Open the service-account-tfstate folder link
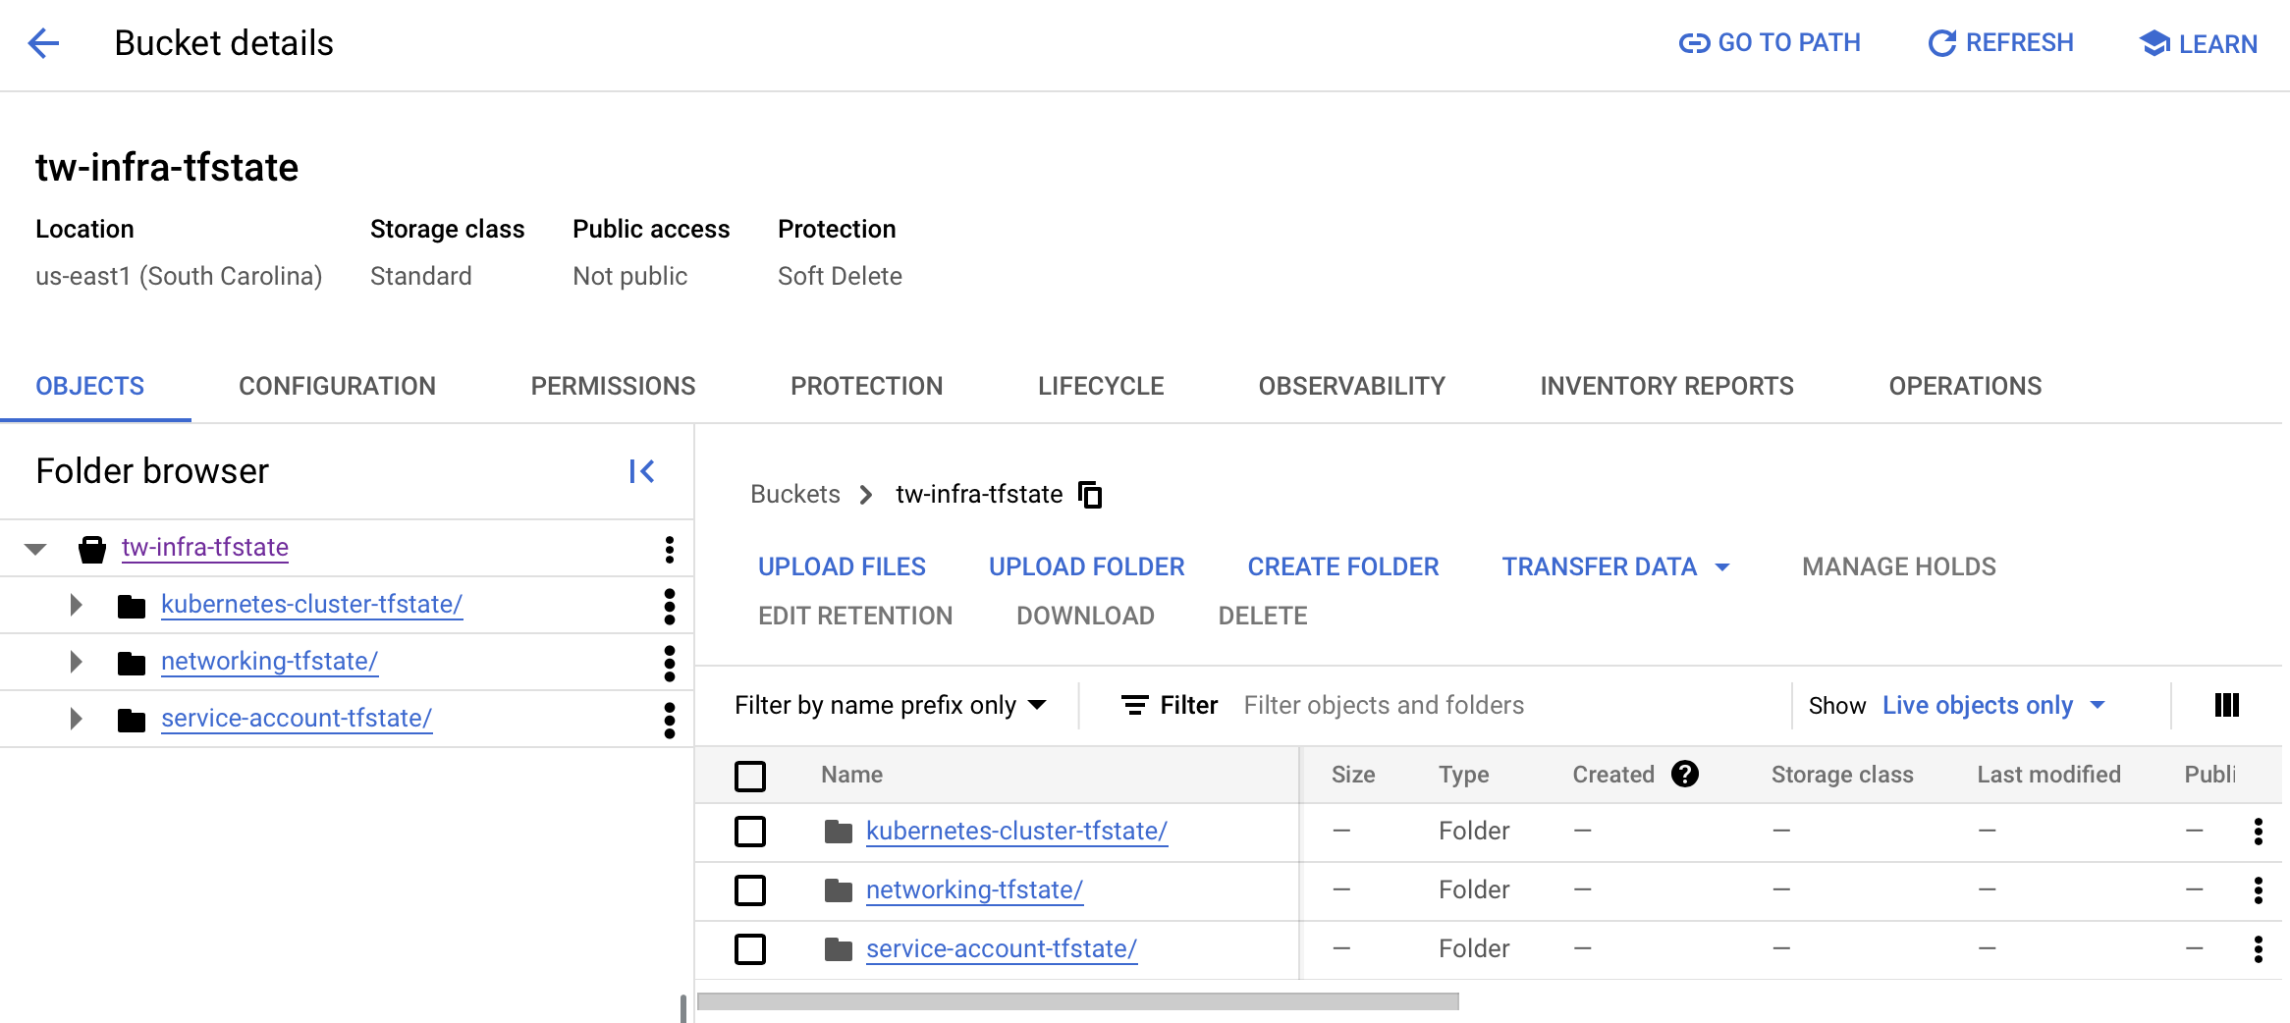The image size is (2290, 1023). pyautogui.click(x=1001, y=948)
